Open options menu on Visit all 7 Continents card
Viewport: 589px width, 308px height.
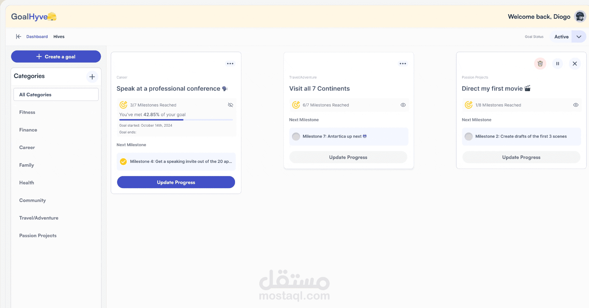click(403, 64)
